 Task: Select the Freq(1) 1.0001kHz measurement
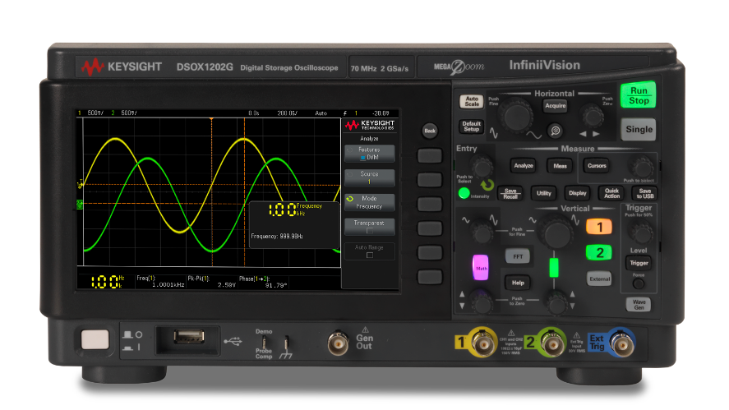(x=160, y=281)
